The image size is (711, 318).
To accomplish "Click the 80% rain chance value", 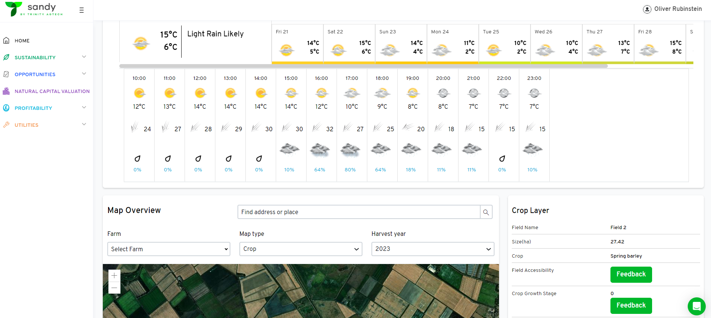I will (350, 170).
